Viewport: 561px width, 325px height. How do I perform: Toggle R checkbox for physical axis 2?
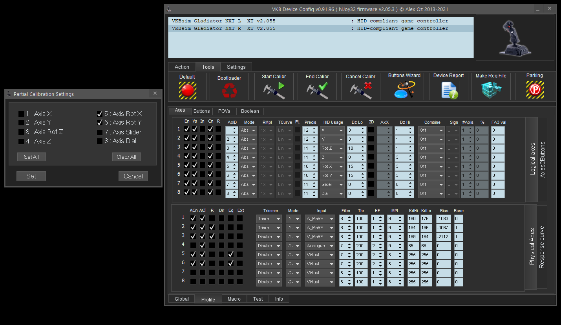click(x=212, y=227)
